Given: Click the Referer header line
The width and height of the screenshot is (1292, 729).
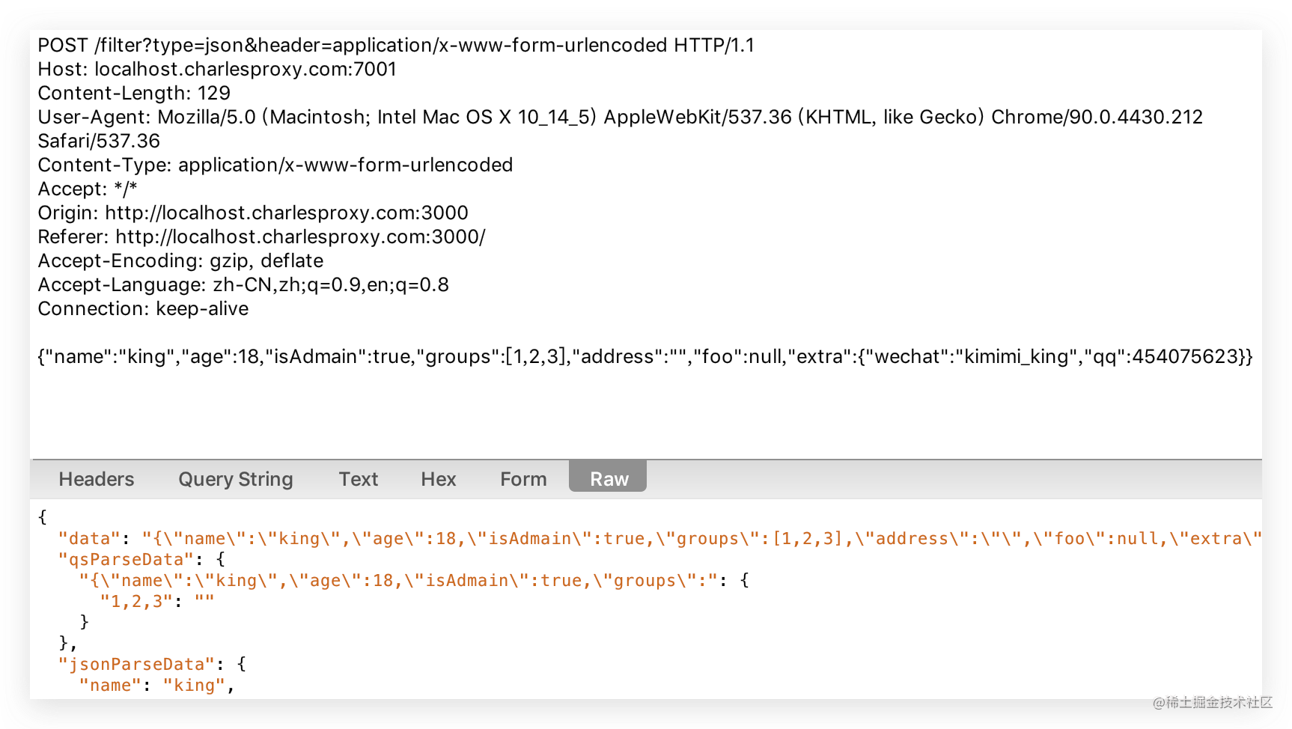Looking at the screenshot, I should pyautogui.click(x=262, y=237).
